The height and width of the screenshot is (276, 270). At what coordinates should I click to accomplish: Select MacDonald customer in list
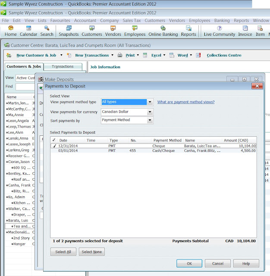click(19, 232)
